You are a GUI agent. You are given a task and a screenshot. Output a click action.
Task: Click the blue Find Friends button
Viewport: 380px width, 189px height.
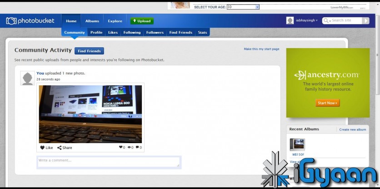[x=89, y=51]
